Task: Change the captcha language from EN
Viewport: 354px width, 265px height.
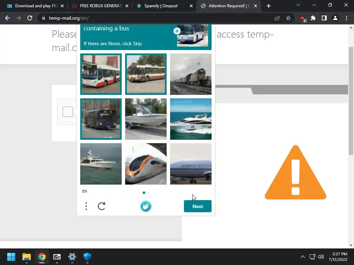Action: pos(85,191)
